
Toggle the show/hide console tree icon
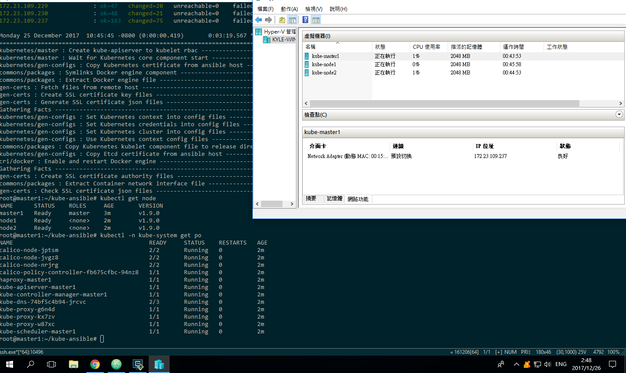(293, 20)
